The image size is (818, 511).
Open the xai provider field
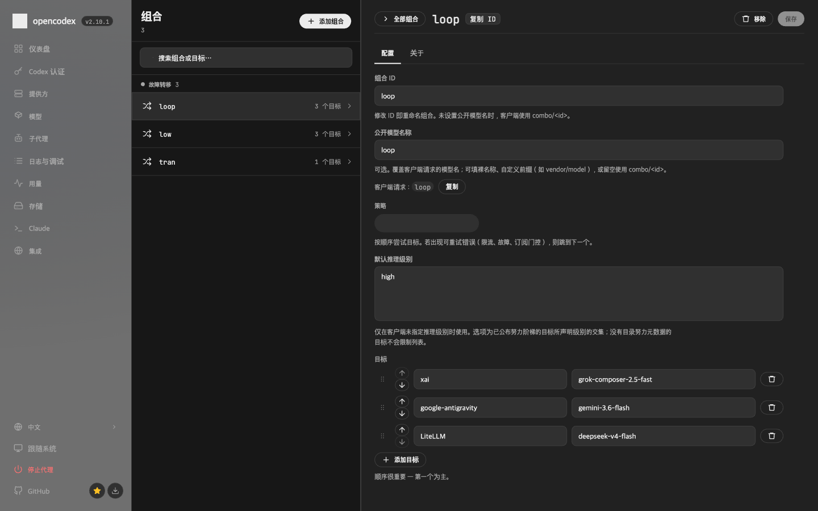pos(490,379)
